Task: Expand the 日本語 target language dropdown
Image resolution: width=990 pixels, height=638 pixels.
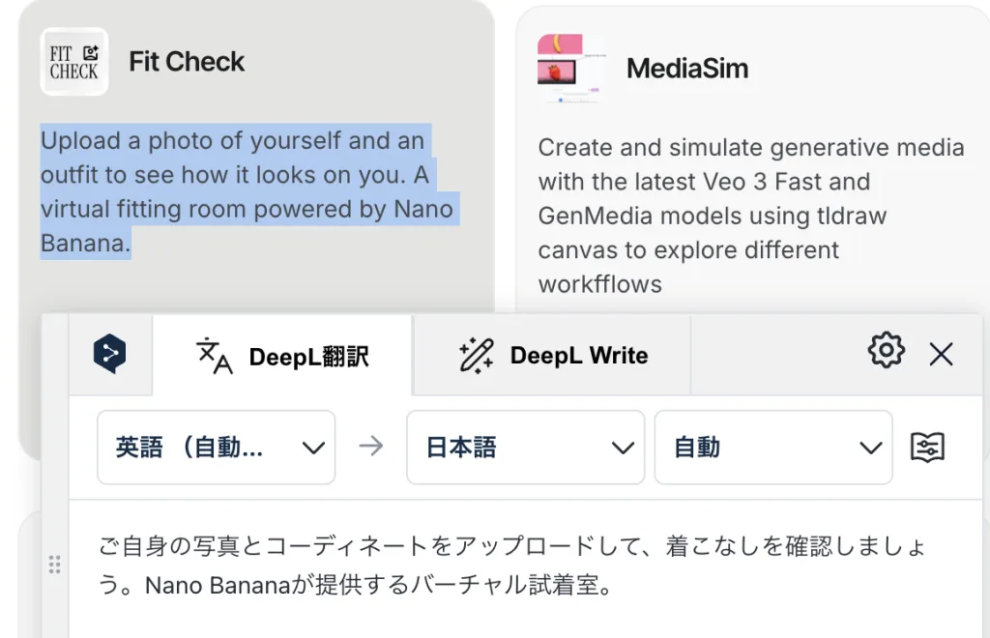Action: [x=525, y=448]
